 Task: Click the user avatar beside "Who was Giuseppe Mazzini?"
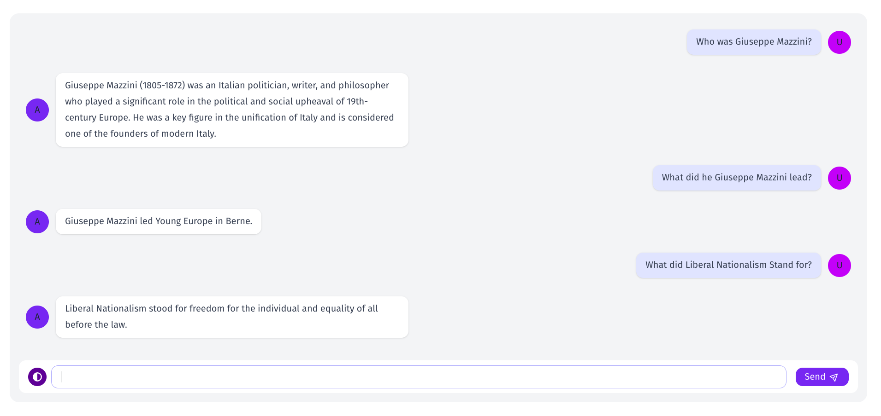pos(839,42)
